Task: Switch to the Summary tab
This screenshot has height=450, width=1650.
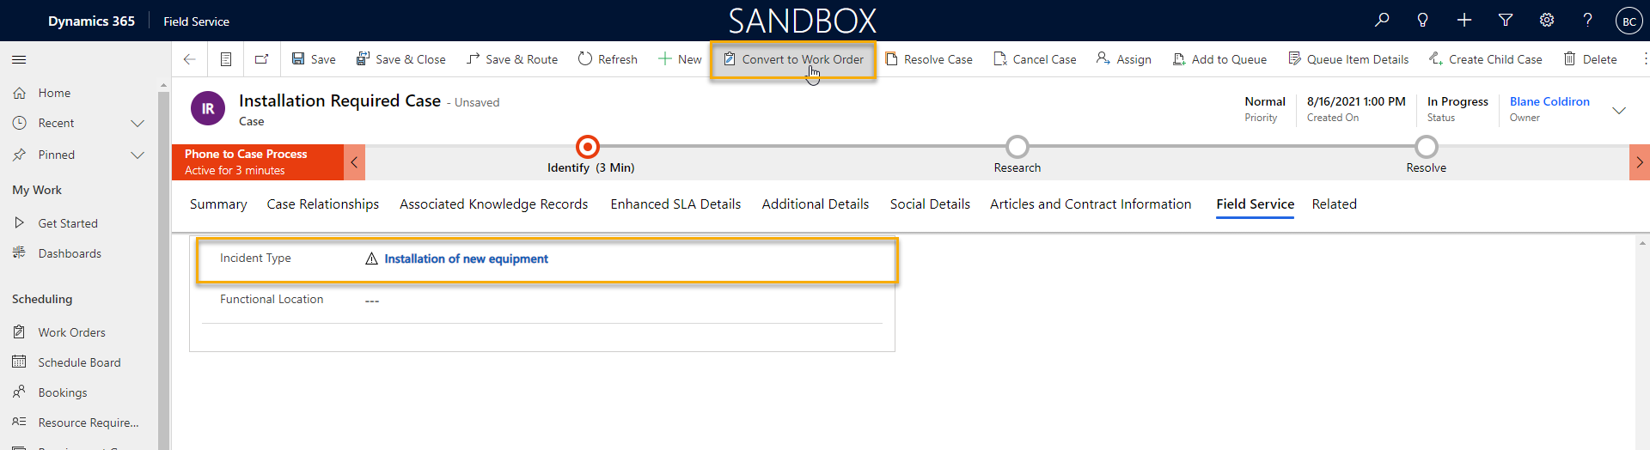Action: point(218,204)
